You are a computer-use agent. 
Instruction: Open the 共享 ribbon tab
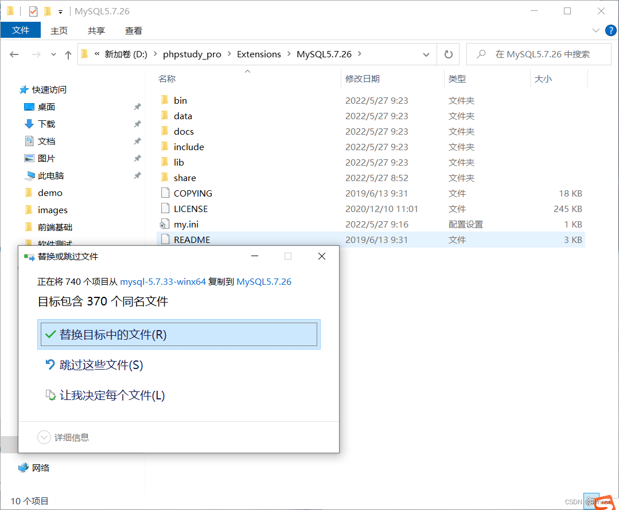pos(96,30)
